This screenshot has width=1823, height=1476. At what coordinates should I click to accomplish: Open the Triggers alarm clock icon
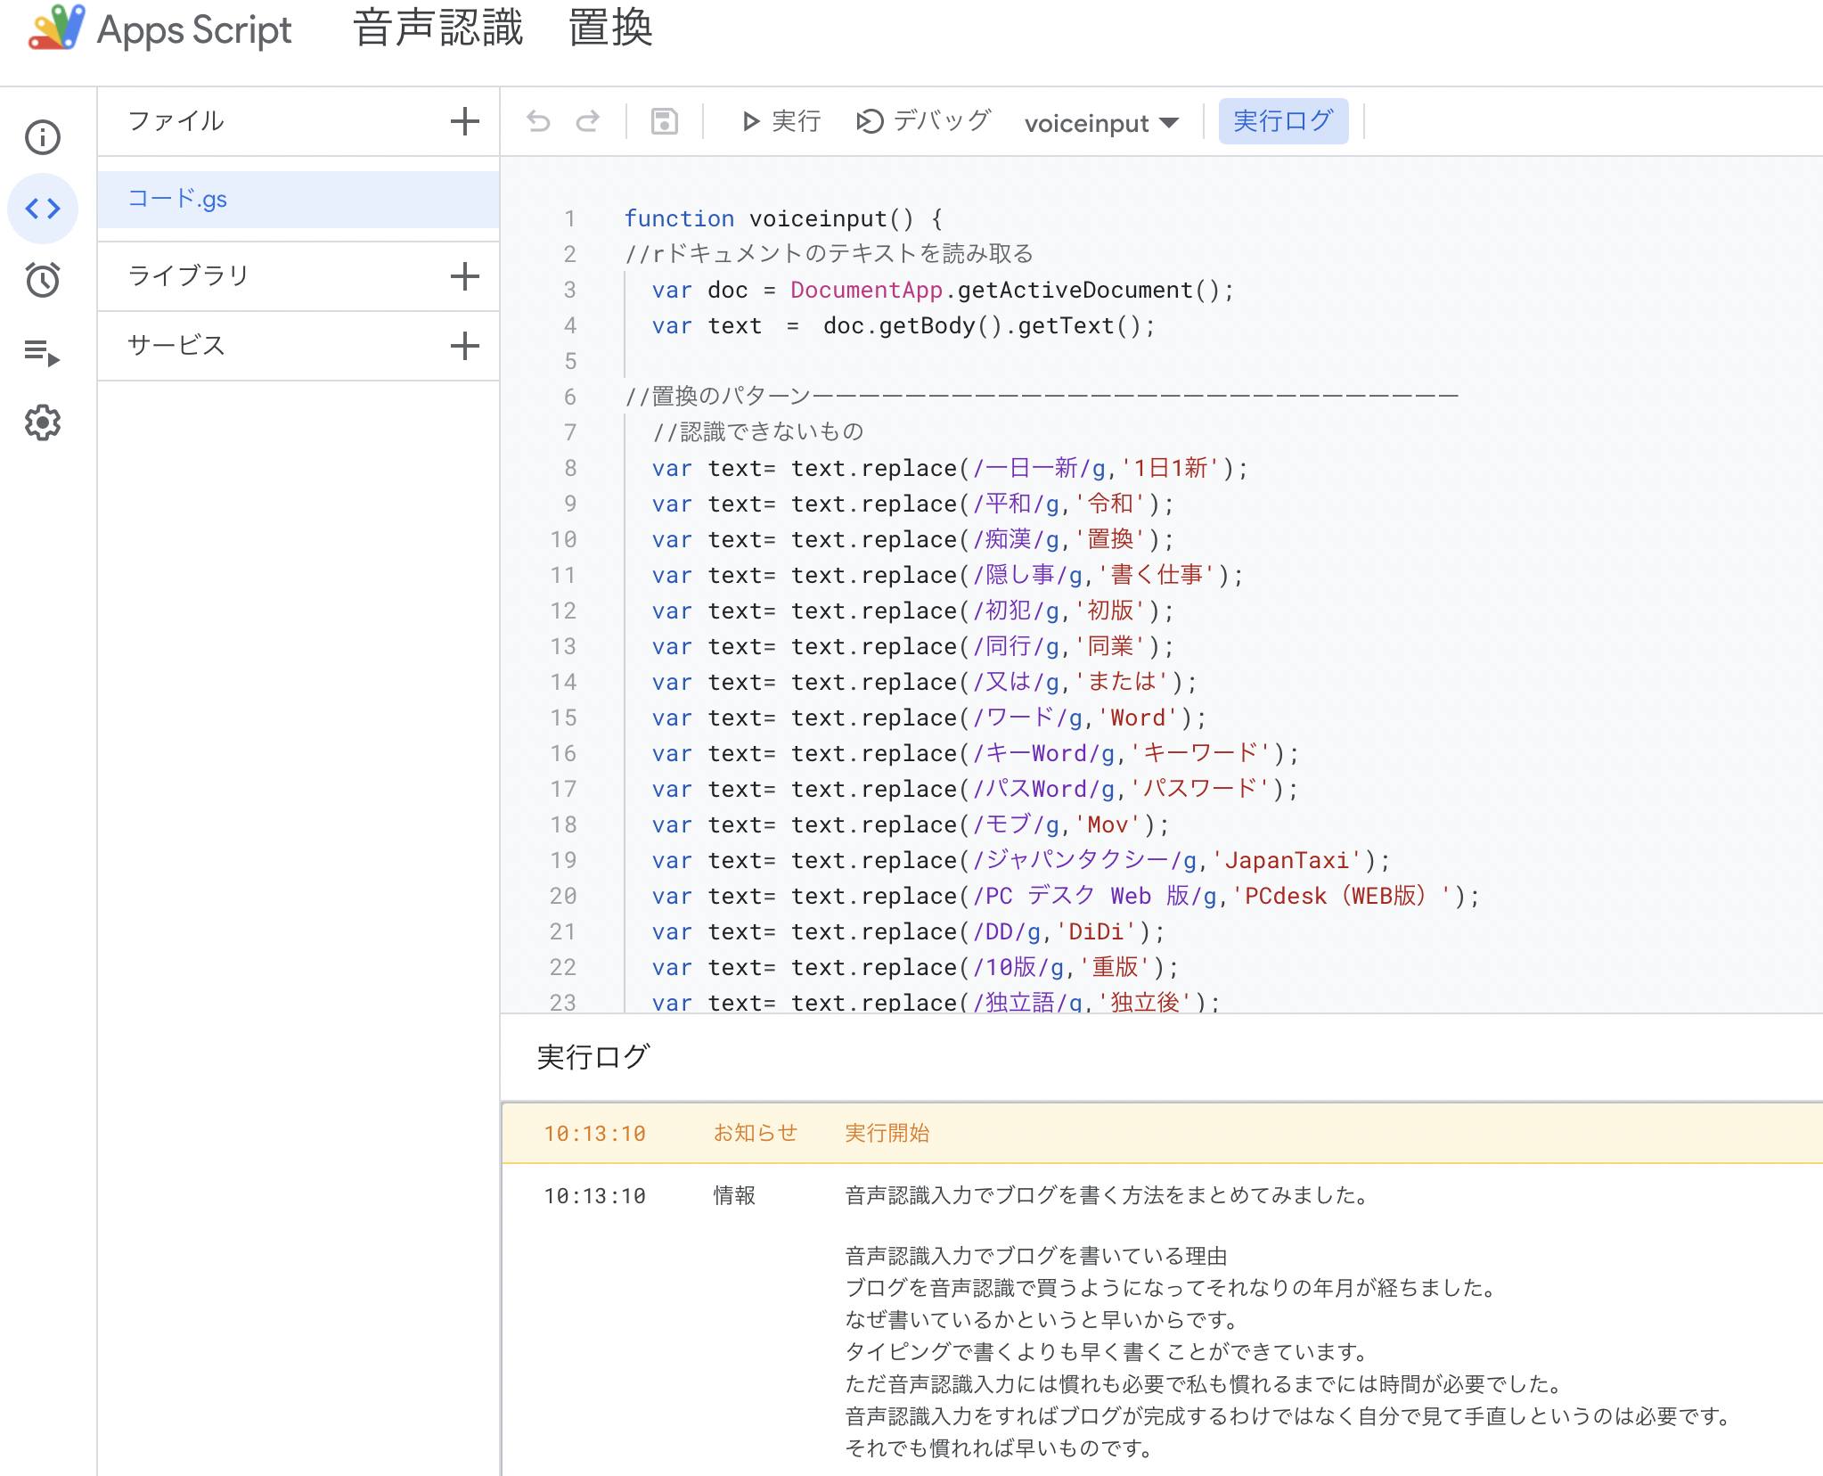(x=43, y=280)
